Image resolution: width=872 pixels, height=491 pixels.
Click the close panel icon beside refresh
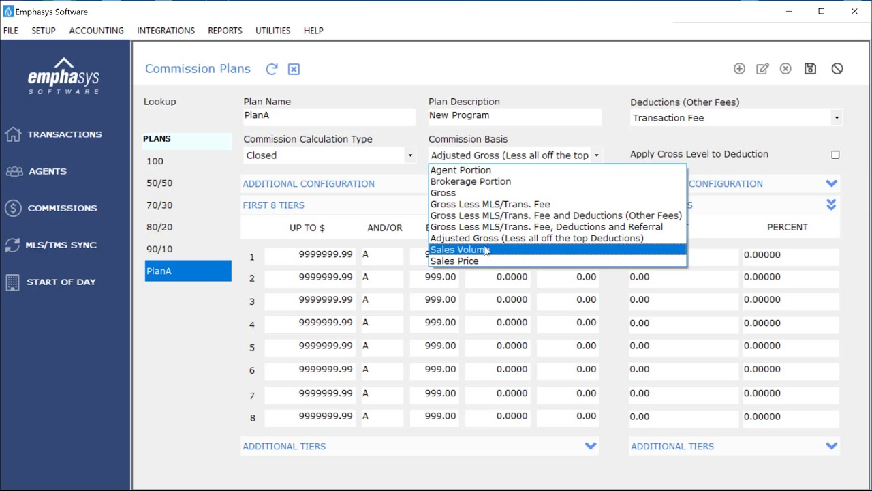293,68
